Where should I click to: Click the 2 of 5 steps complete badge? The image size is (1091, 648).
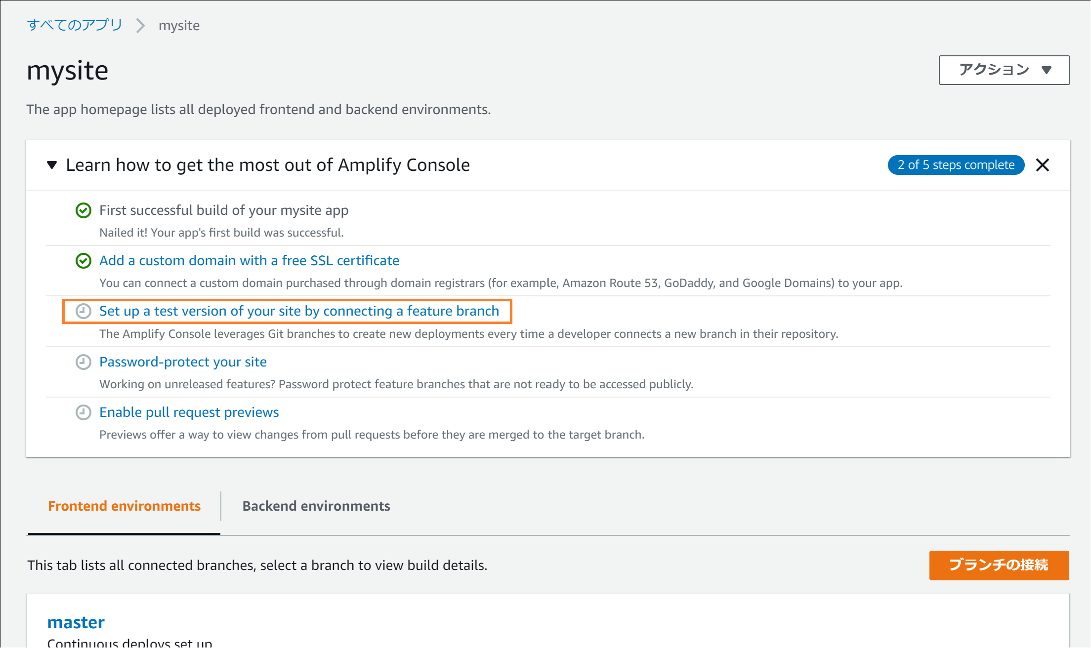tap(956, 165)
